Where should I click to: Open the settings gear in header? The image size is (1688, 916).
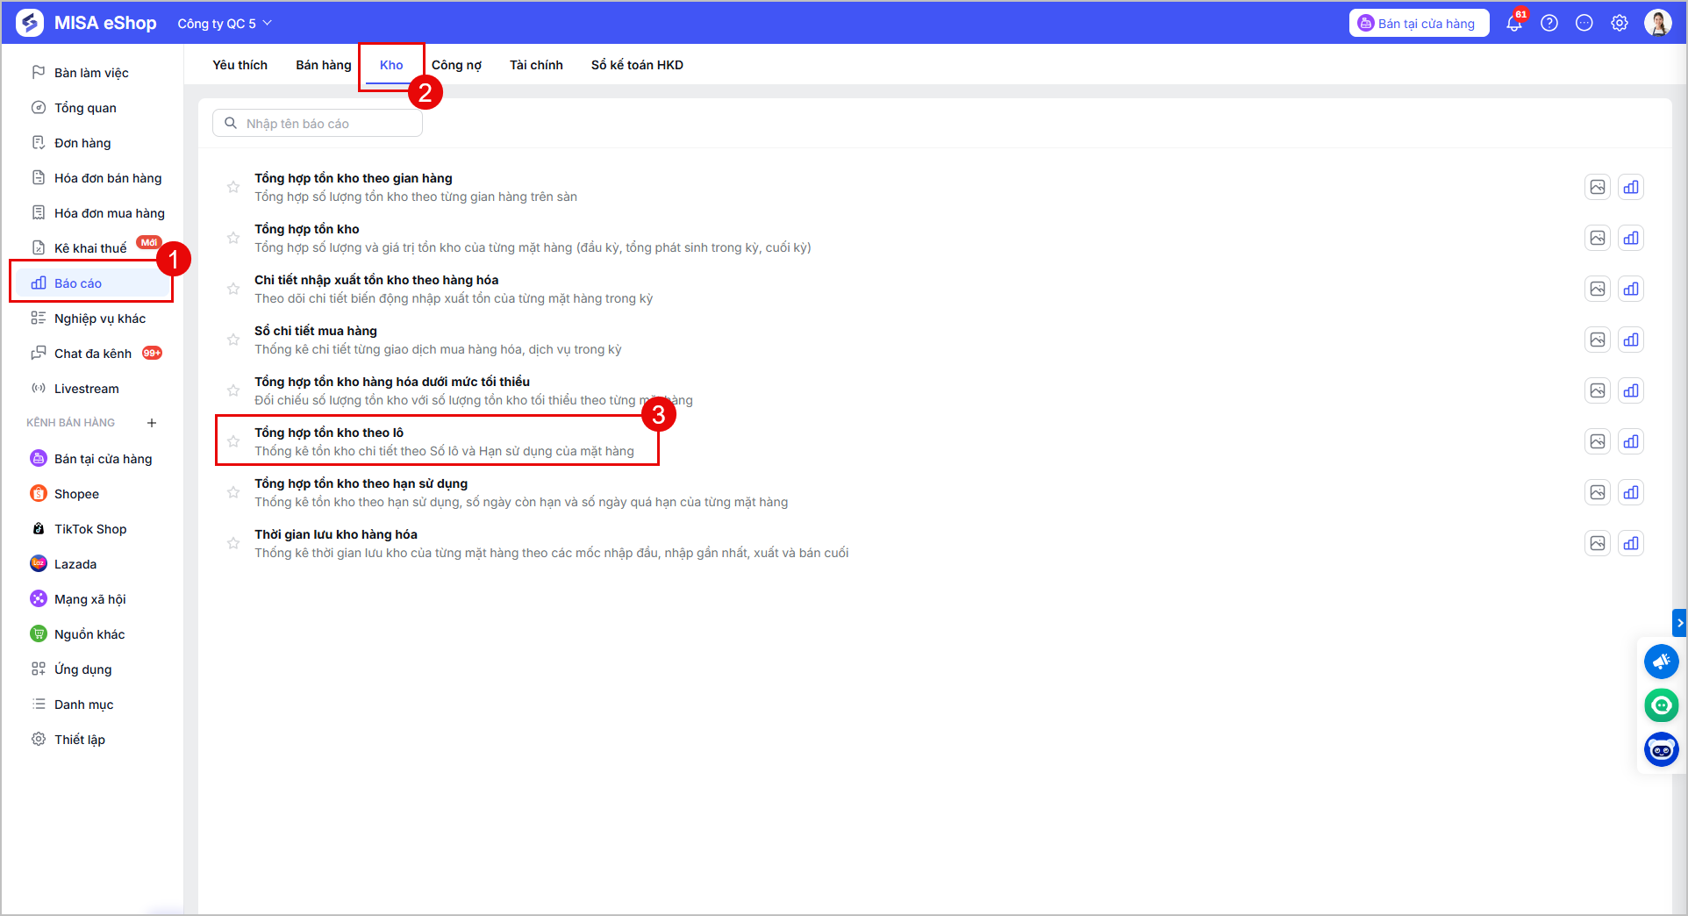coord(1620,24)
